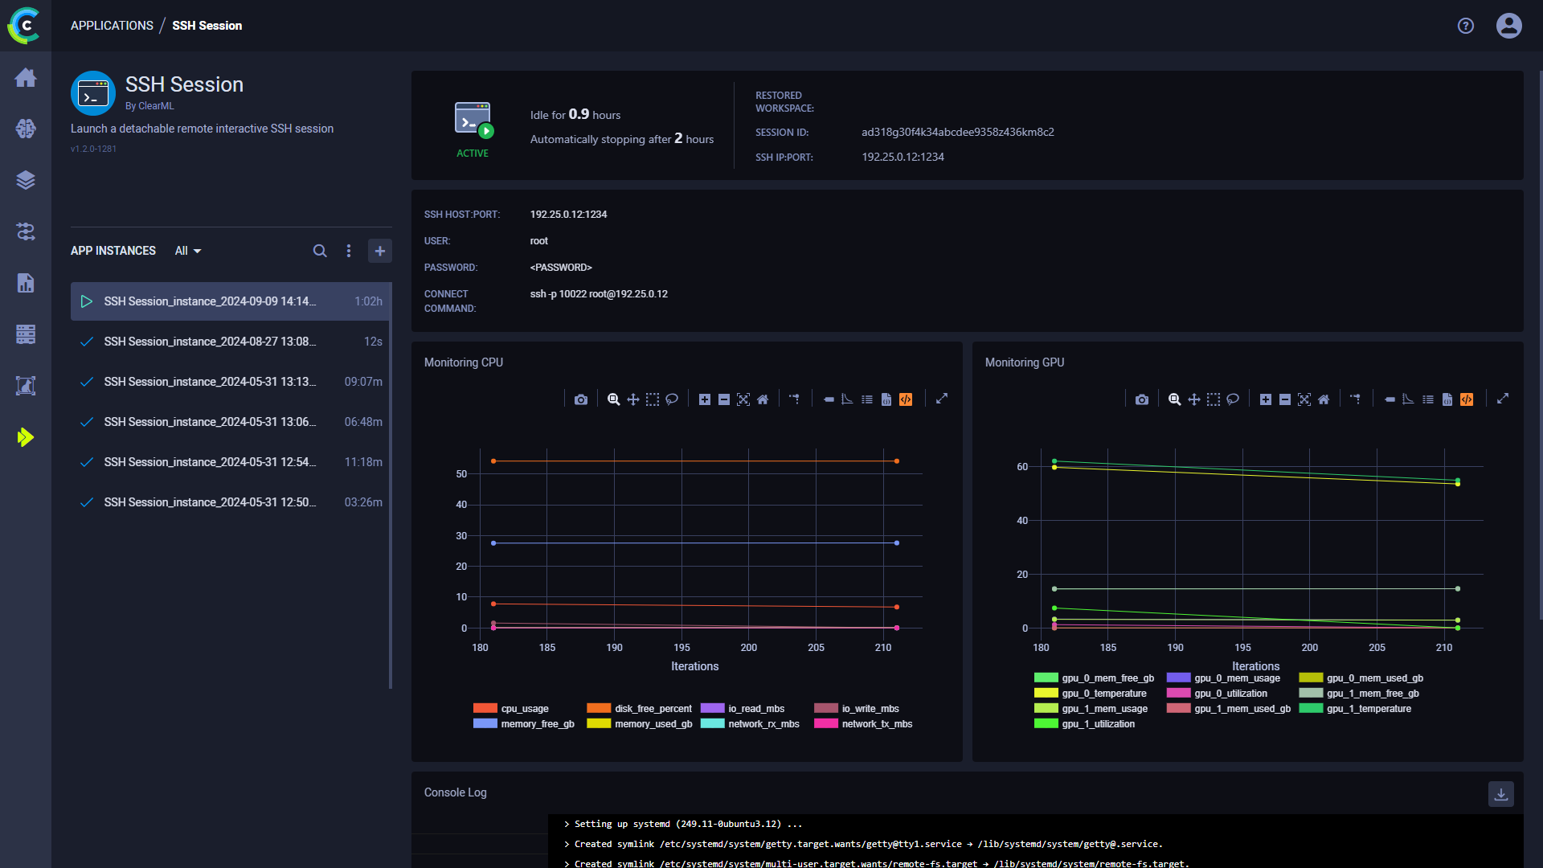Open the Projects dashboard via the home icon
Viewport: 1543px width, 868px height.
pos(26,77)
